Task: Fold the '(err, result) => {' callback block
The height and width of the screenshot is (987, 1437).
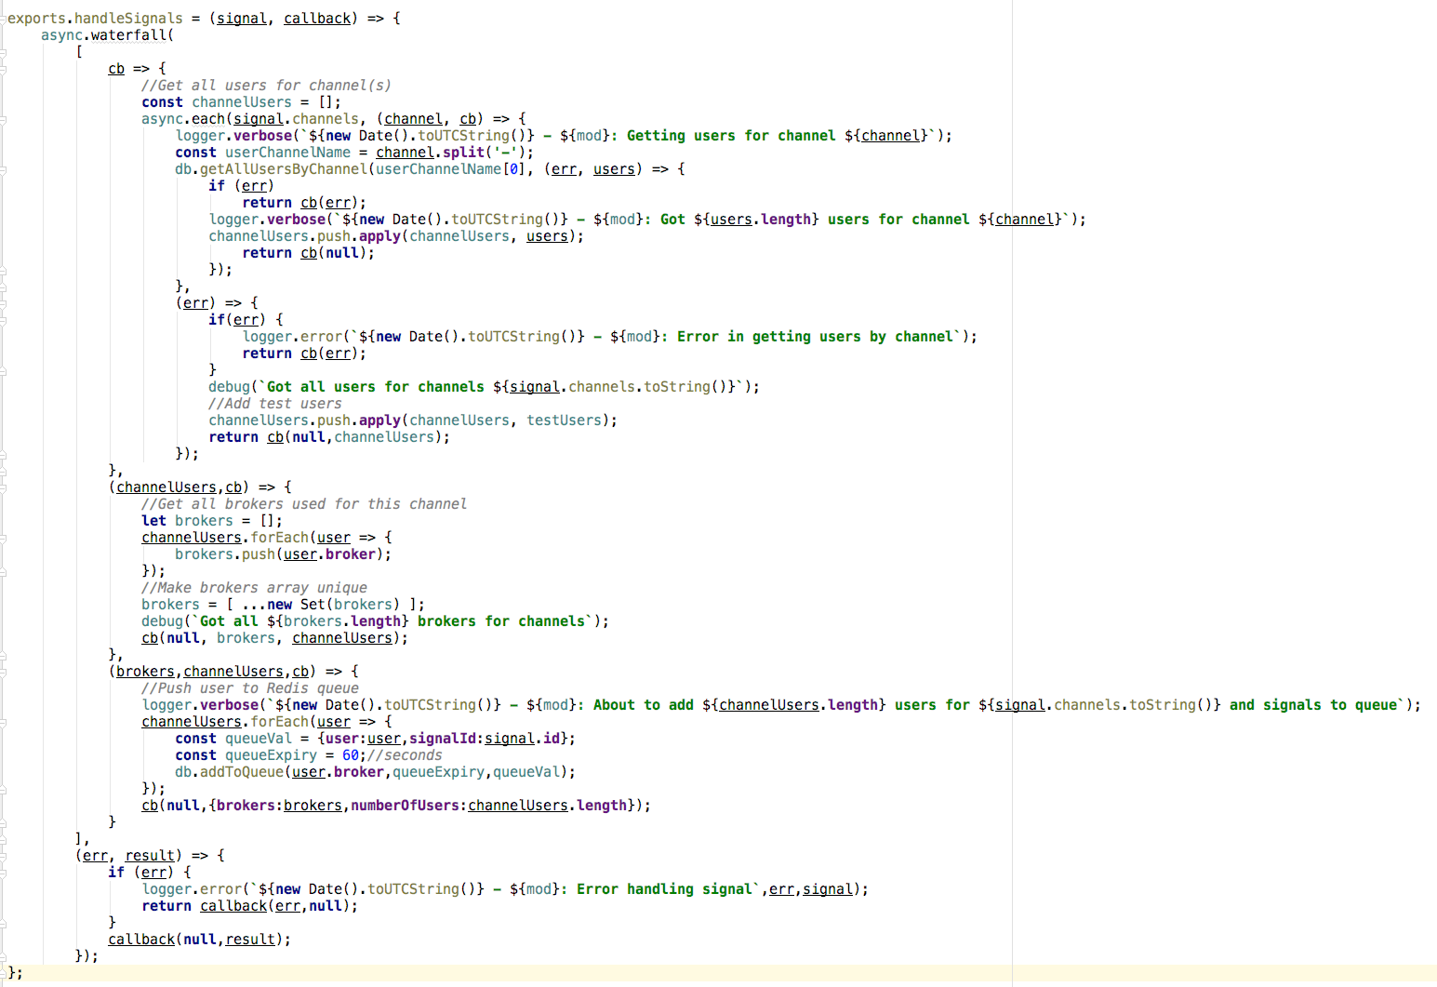Action: pyautogui.click(x=3, y=856)
